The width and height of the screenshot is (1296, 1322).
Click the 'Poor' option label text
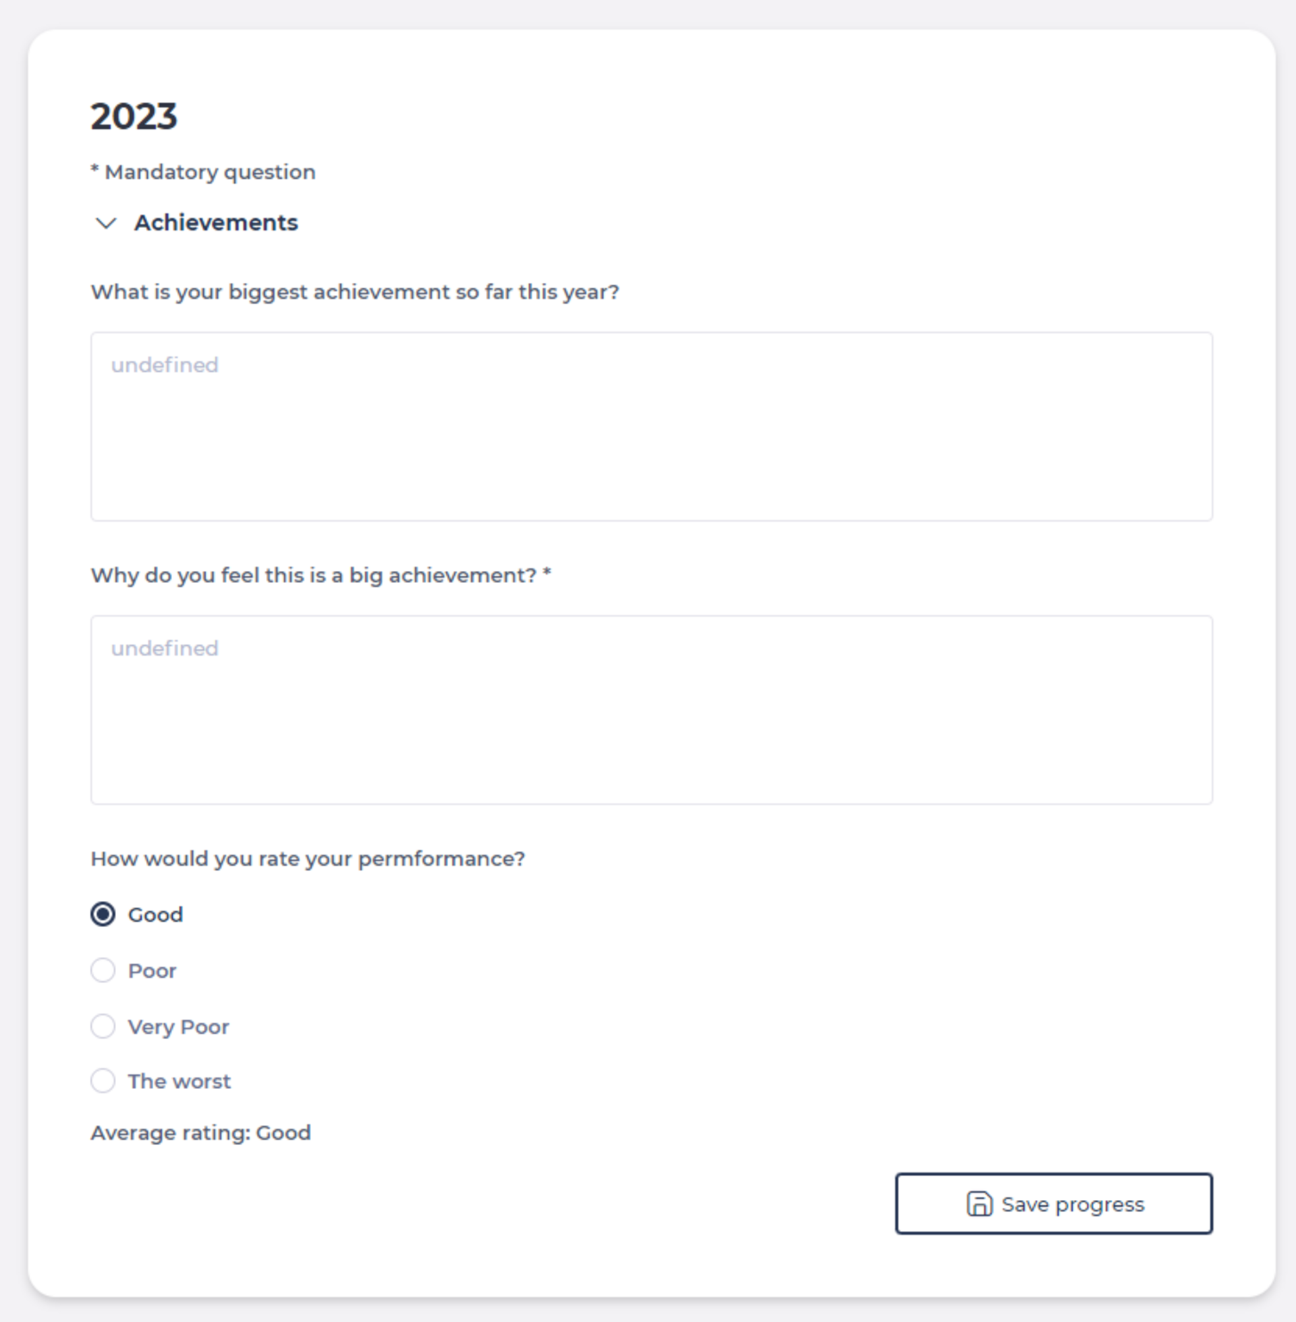point(152,970)
